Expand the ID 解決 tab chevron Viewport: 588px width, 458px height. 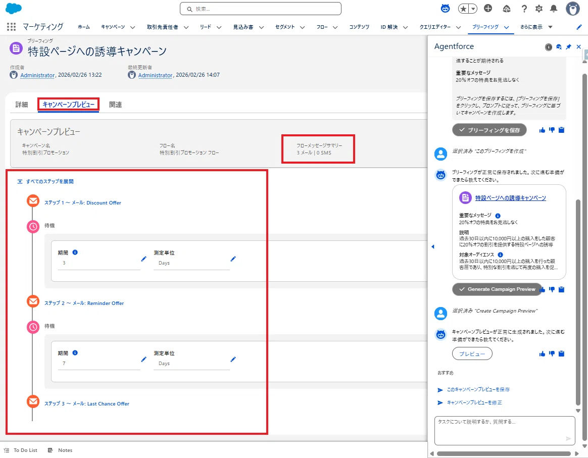[x=405, y=27]
